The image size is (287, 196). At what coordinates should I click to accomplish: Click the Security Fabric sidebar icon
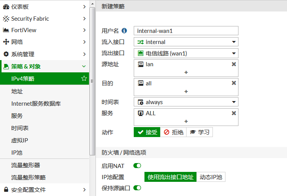tap(6, 19)
